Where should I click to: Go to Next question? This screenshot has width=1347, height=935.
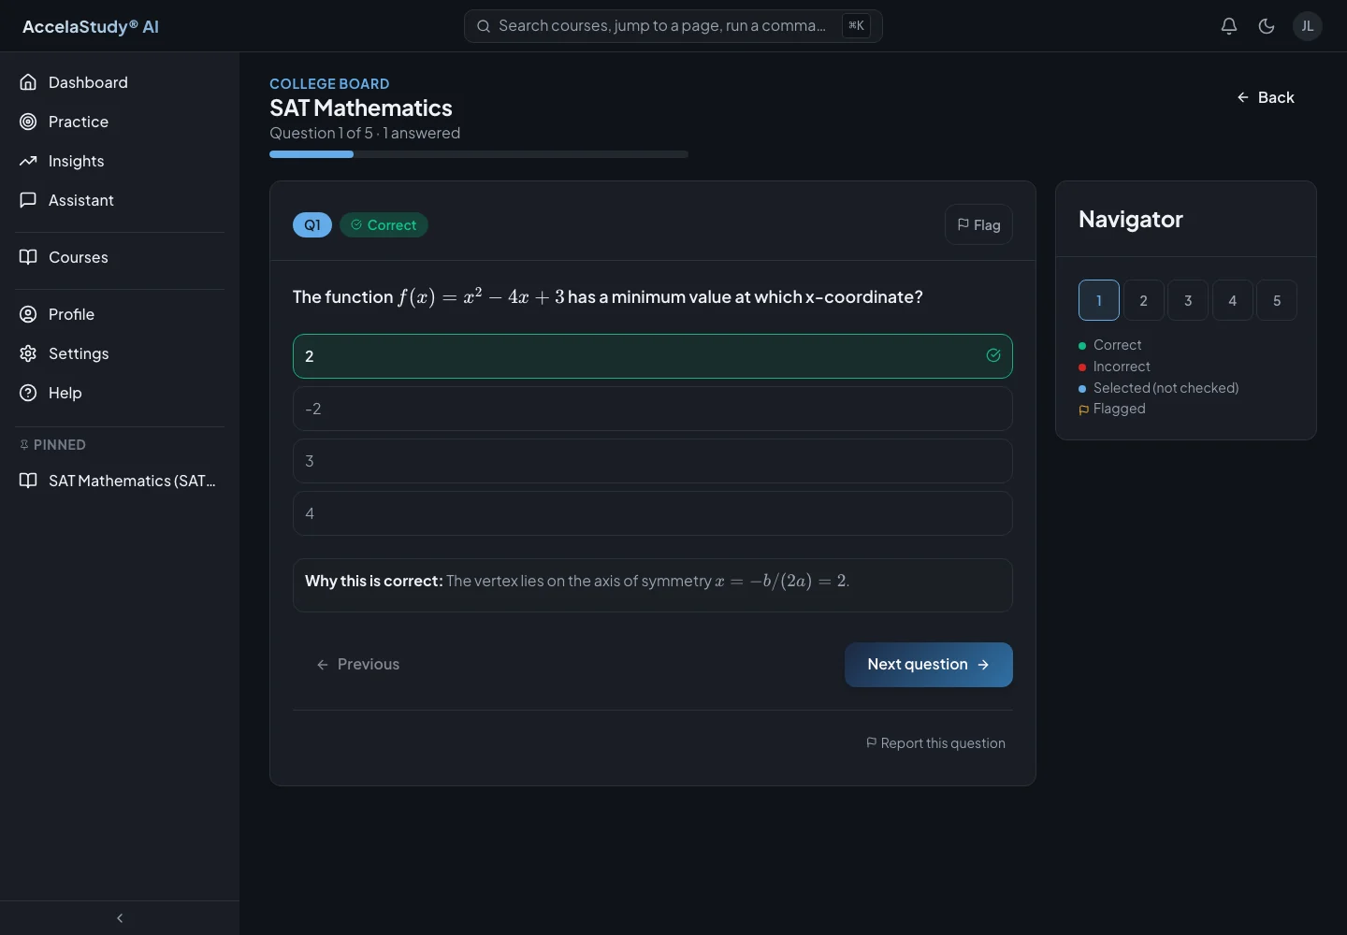click(929, 665)
